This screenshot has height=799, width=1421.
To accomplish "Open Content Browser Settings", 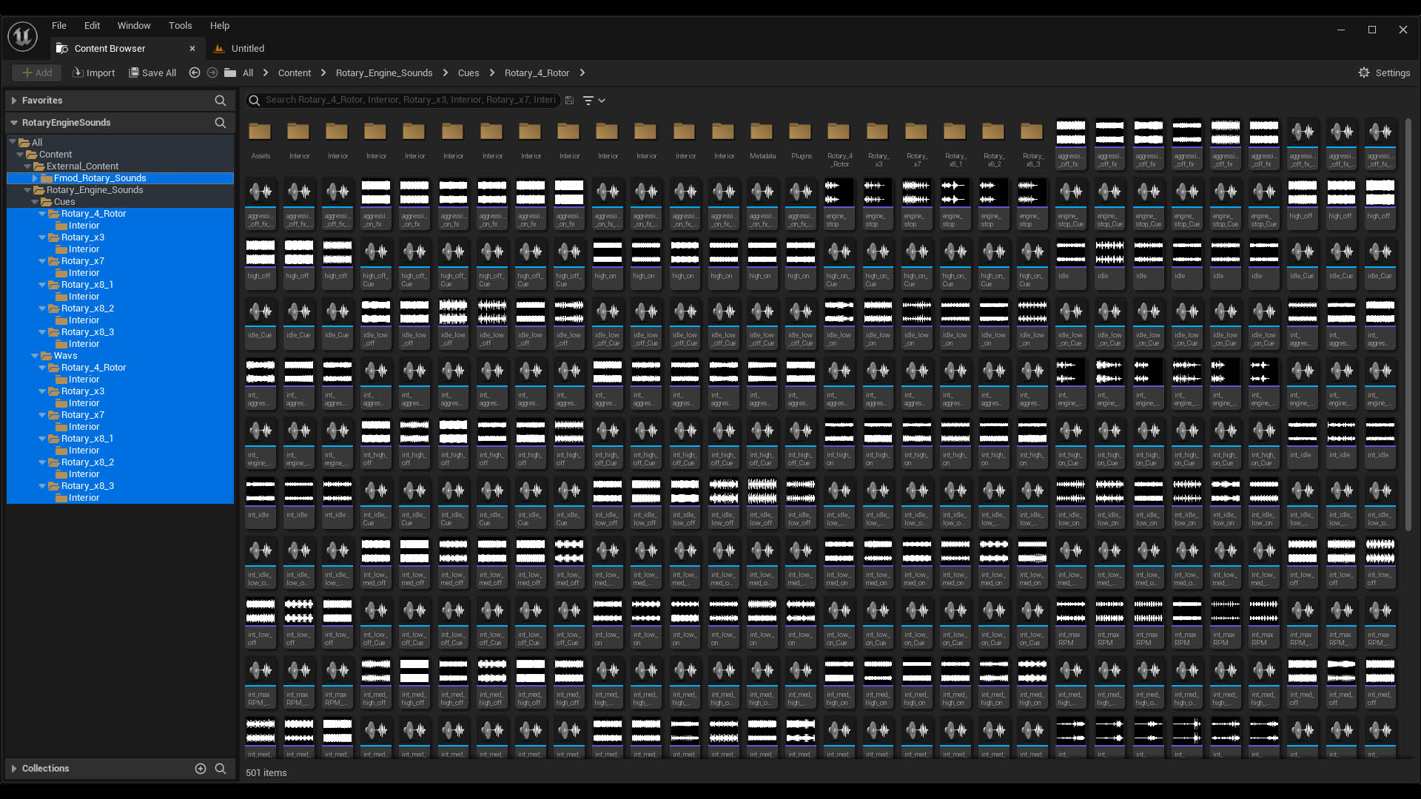I will (1384, 73).
